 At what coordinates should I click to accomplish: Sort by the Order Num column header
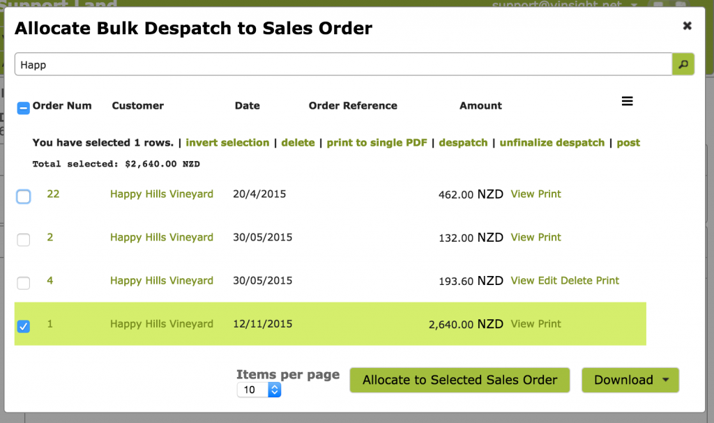[62, 105]
